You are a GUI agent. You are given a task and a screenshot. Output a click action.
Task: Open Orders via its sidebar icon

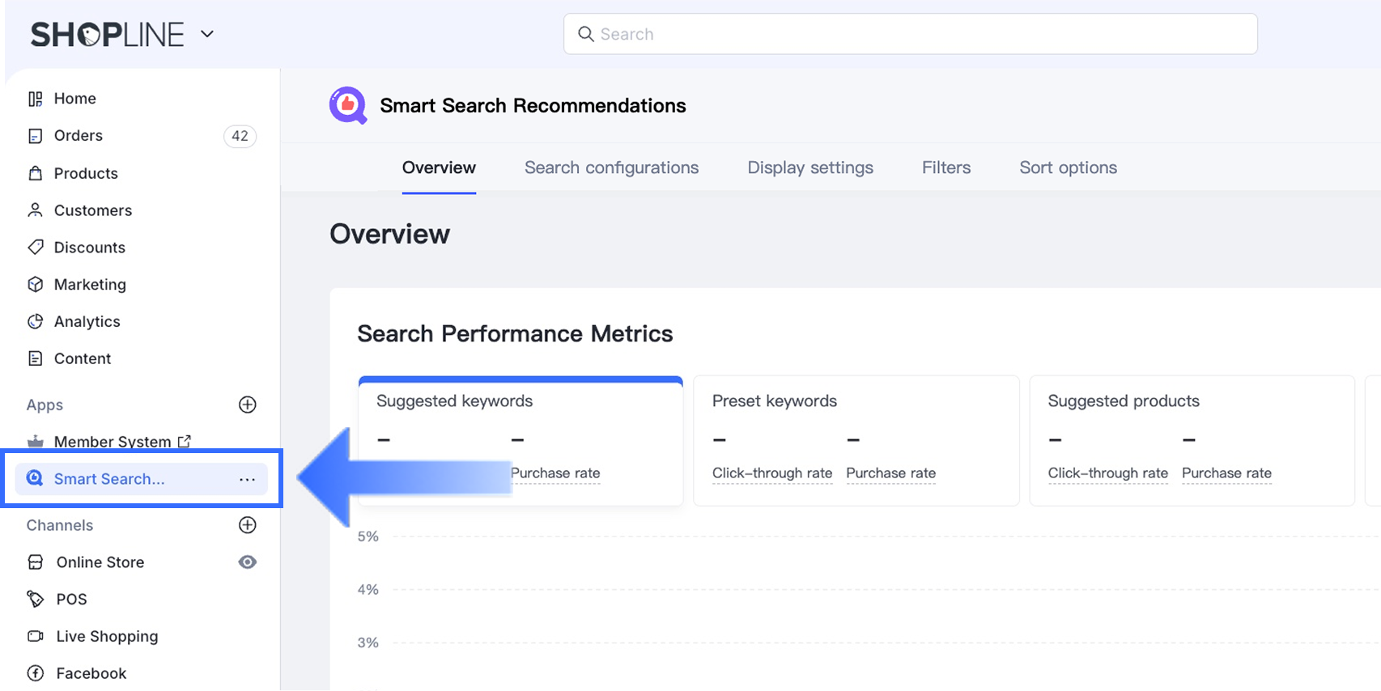35,136
